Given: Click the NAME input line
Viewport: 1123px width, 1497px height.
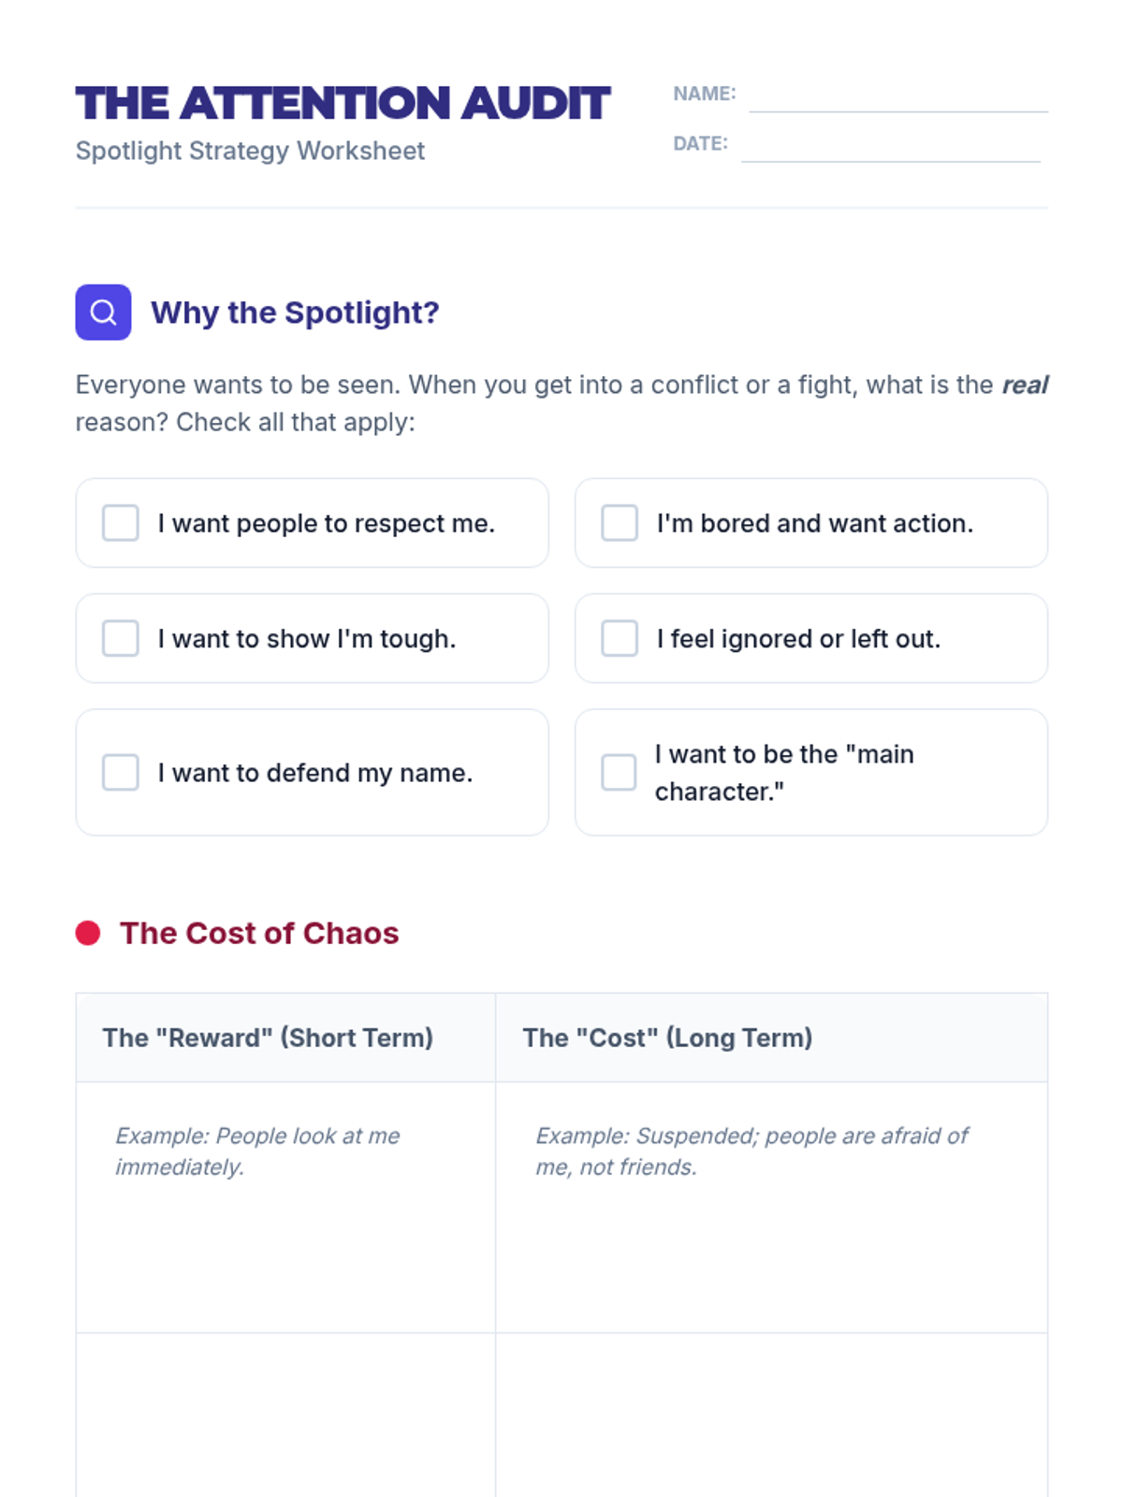Looking at the screenshot, I should 897,97.
